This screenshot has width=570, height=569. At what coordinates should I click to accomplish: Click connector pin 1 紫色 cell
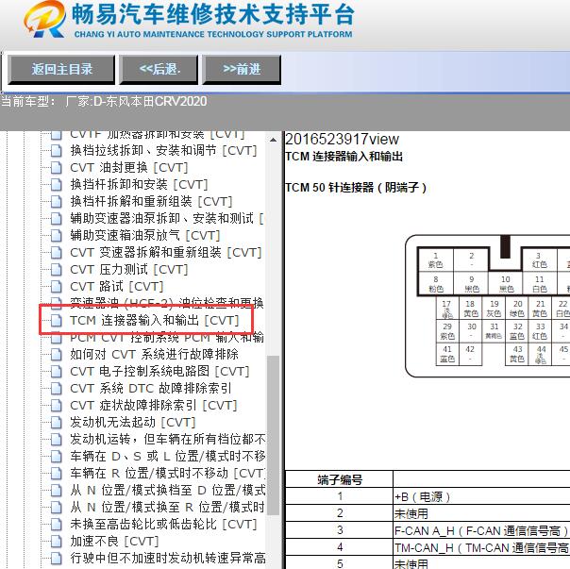click(435, 259)
